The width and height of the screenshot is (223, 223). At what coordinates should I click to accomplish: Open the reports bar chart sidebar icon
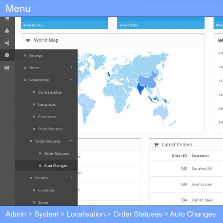click(7, 67)
